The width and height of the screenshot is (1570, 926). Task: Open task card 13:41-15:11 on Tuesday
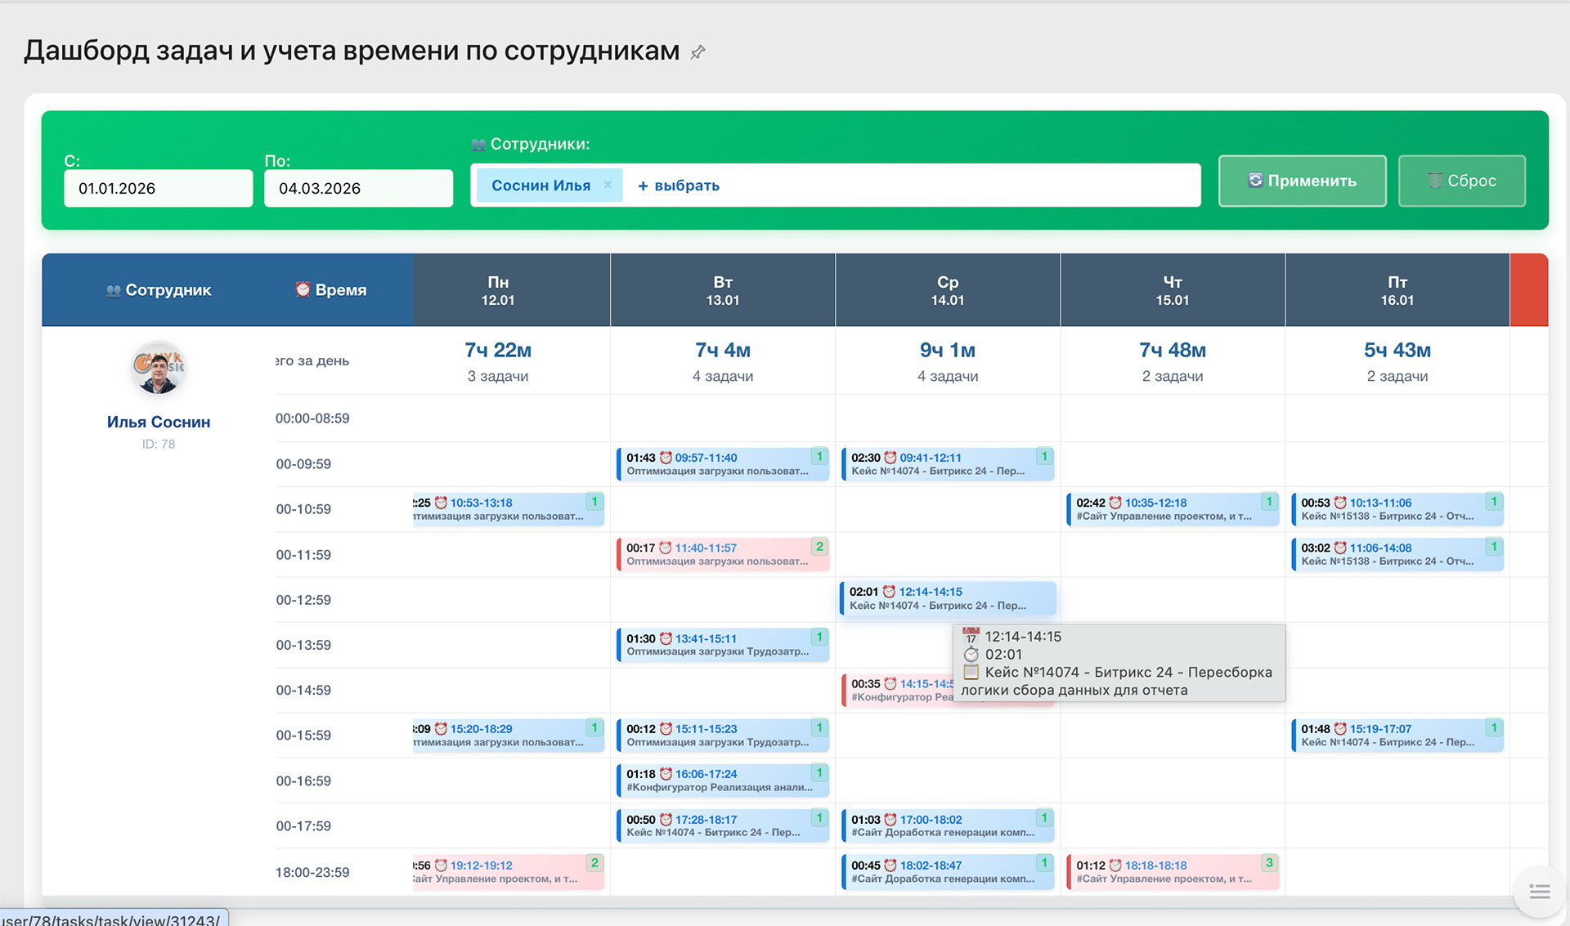click(x=723, y=645)
